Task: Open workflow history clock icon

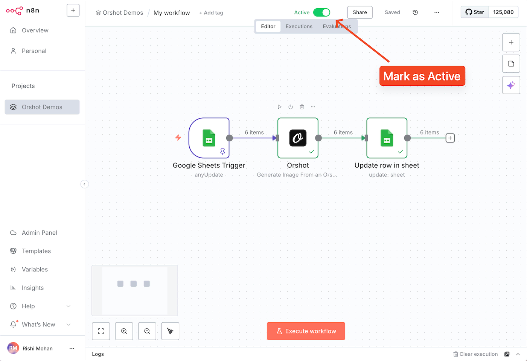Action: tap(415, 12)
